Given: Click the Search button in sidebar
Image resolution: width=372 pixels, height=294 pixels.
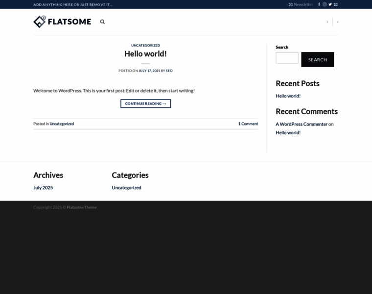Looking at the screenshot, I should (x=317, y=59).
